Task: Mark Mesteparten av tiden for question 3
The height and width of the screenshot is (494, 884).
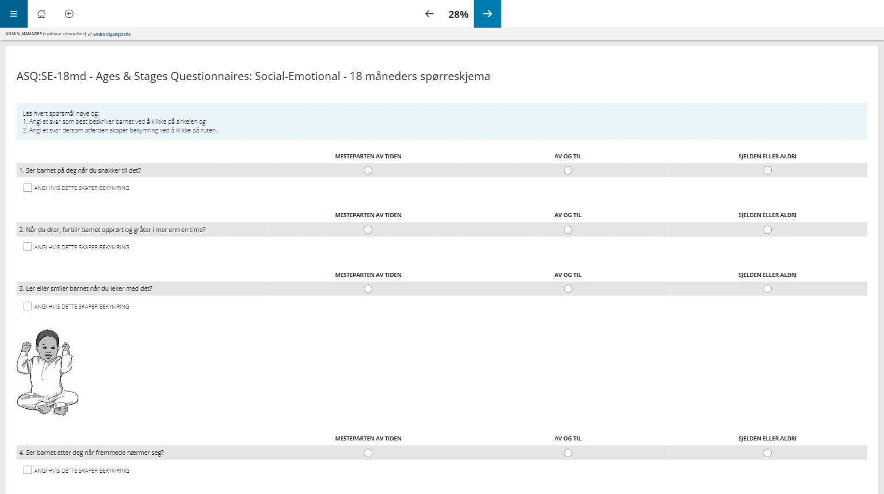Action: tap(368, 289)
